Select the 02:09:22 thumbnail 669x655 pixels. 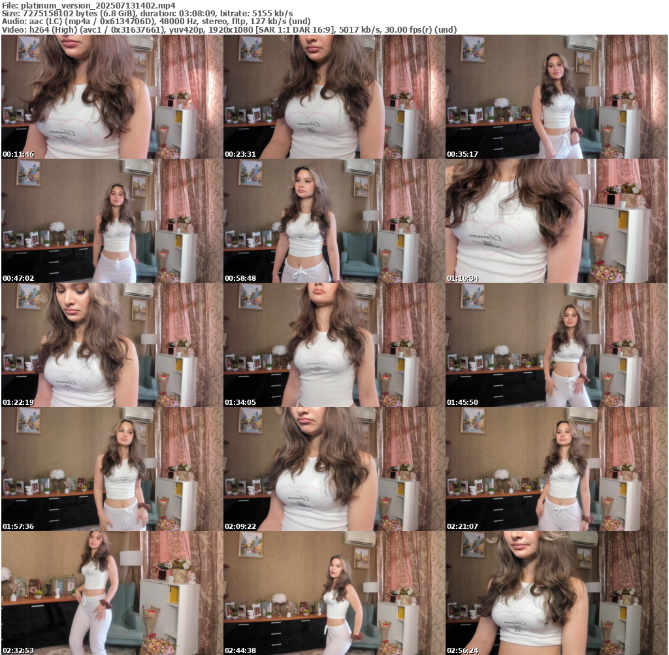334,470
